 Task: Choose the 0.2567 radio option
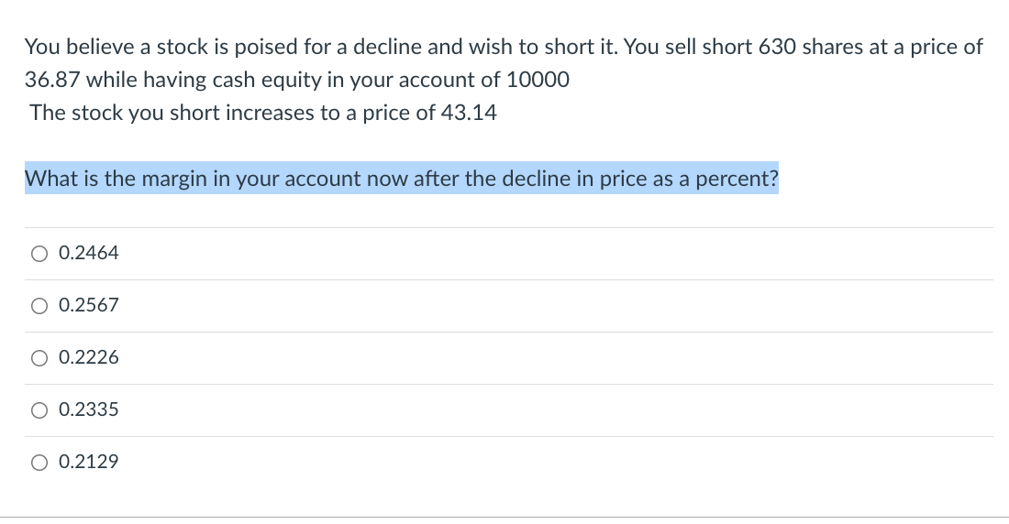click(x=39, y=306)
